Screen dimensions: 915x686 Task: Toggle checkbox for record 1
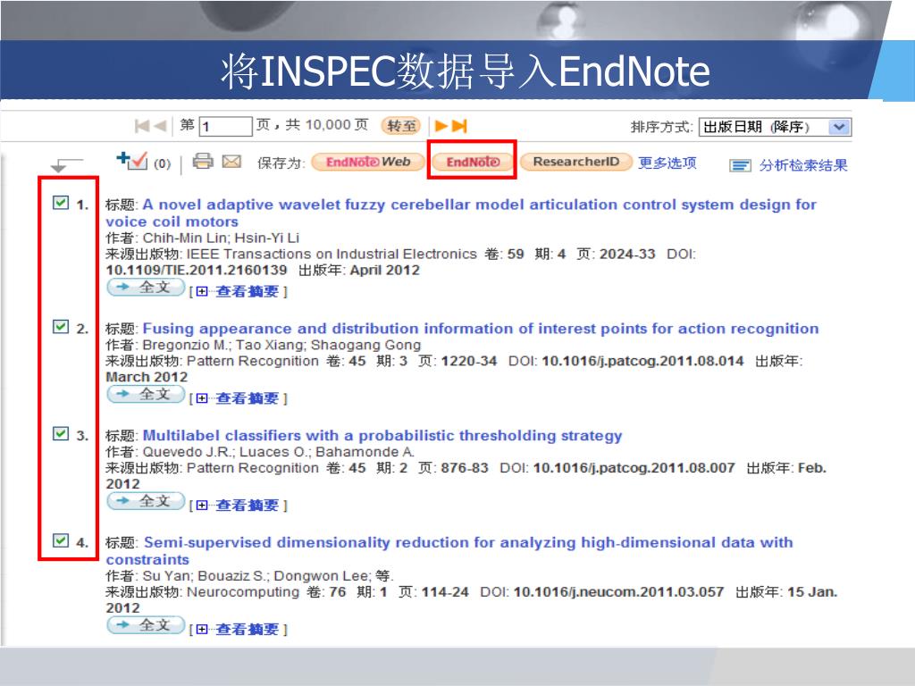click(61, 203)
